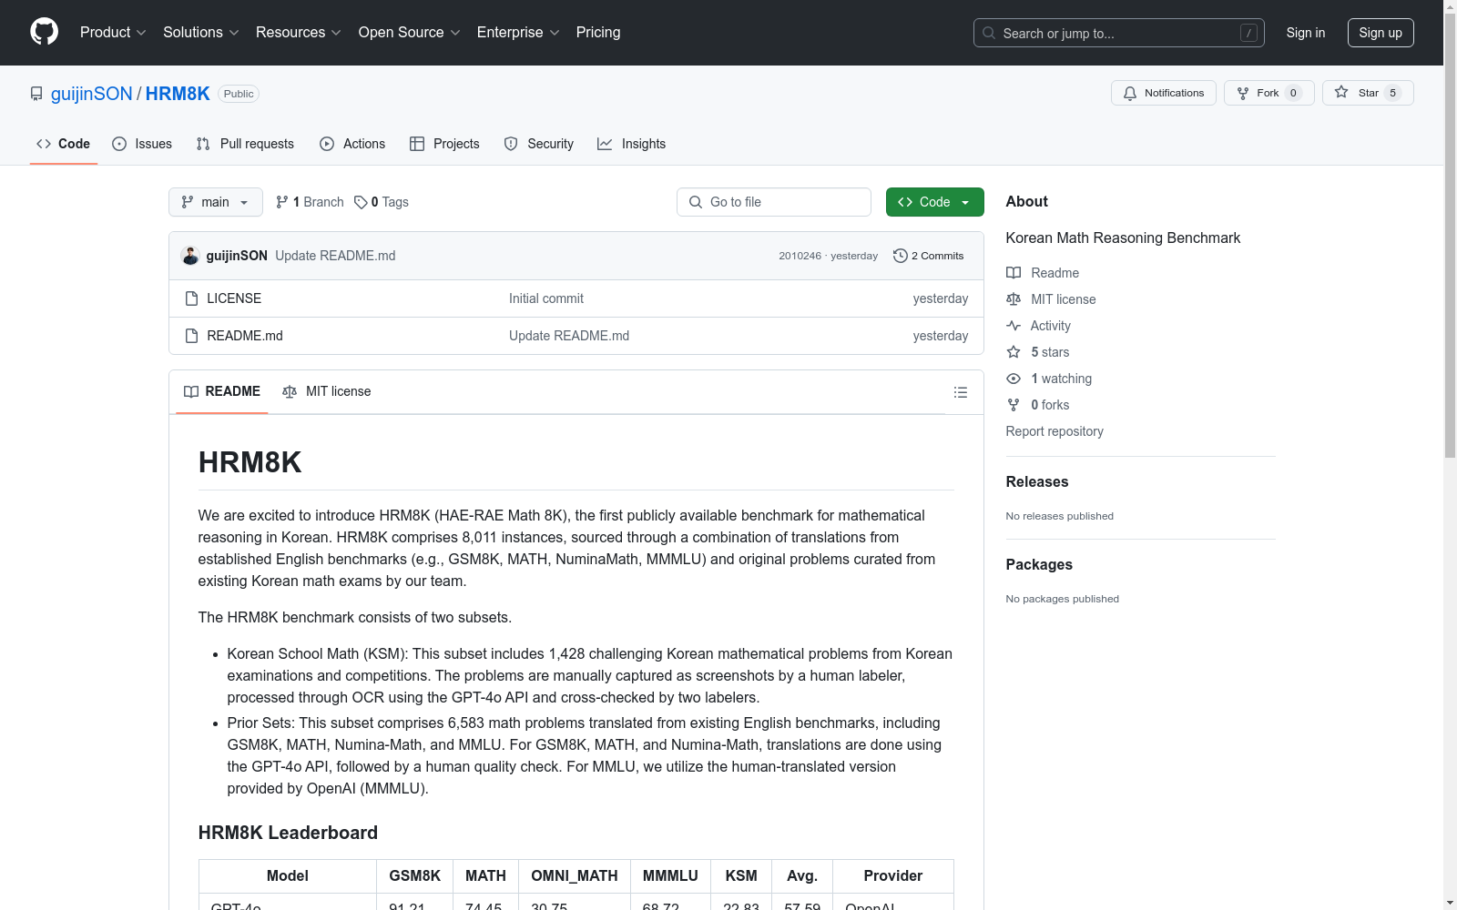This screenshot has width=1457, height=910.
Task: Click the Notifications button
Action: coord(1164,93)
